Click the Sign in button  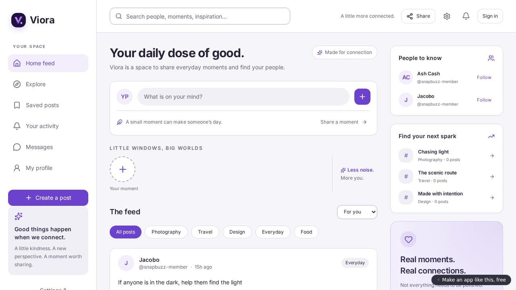tap(490, 16)
